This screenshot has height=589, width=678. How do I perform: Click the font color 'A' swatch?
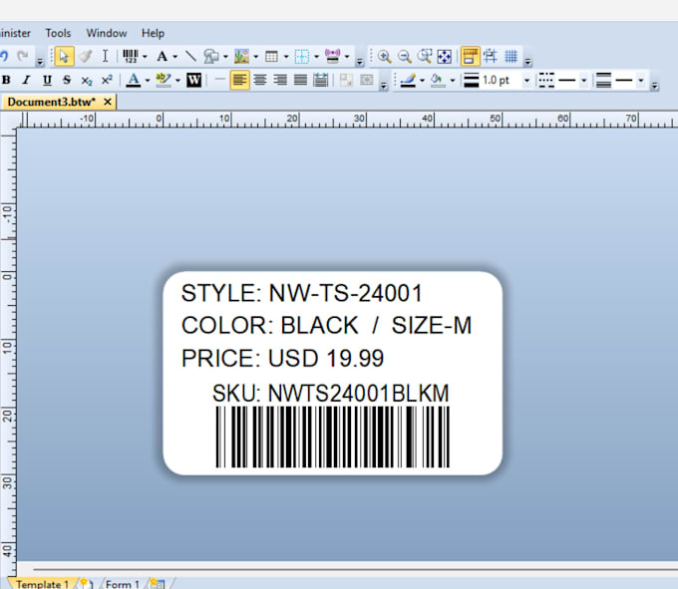coord(134,80)
